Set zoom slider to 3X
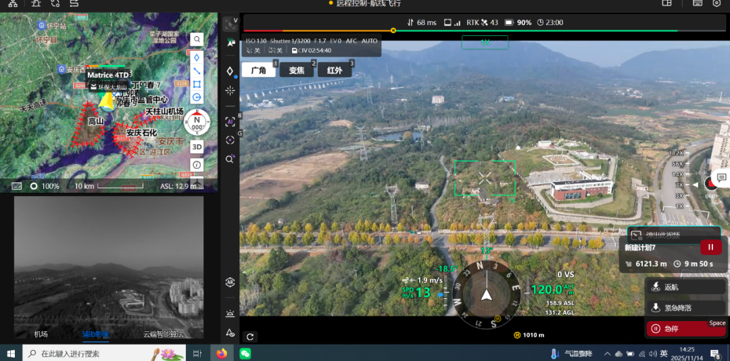 [680, 195]
